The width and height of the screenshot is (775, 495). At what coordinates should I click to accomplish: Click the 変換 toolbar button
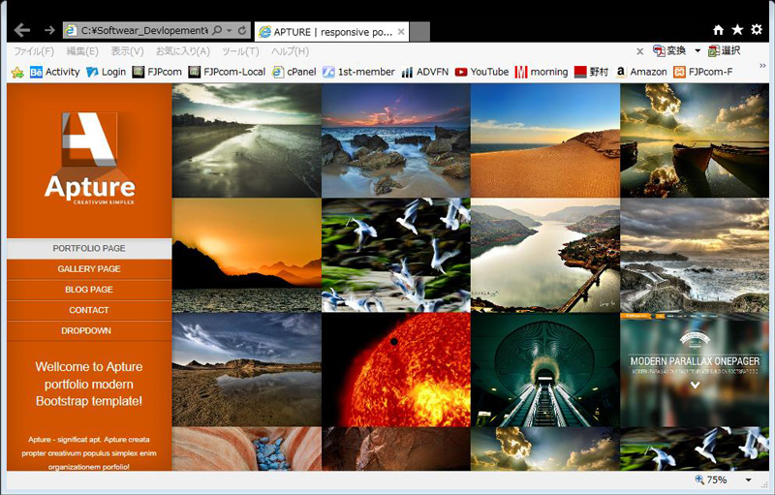669,50
